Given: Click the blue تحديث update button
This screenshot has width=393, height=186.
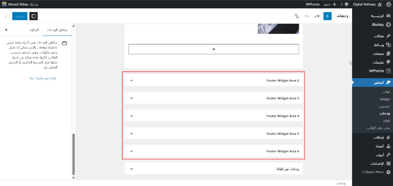Looking at the screenshot, I should pos(20,16).
